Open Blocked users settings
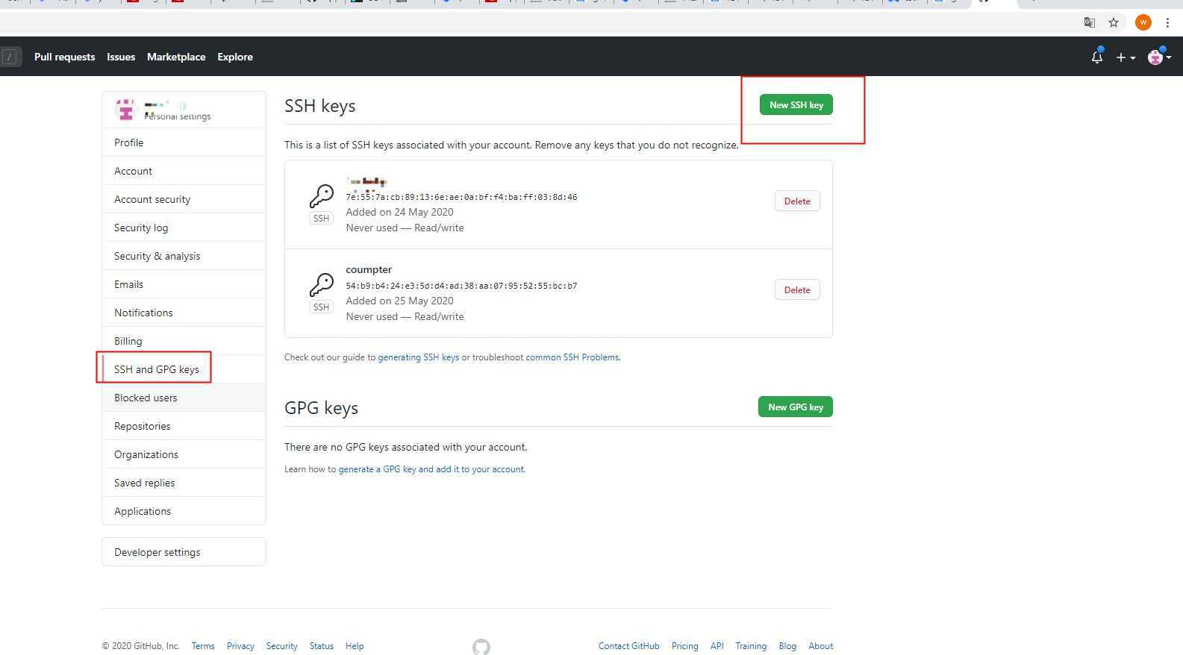 pyautogui.click(x=184, y=398)
